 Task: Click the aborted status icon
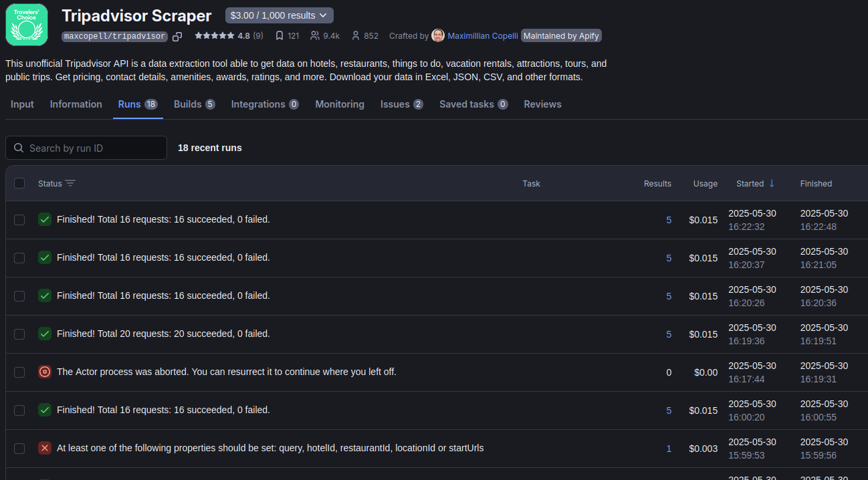(x=45, y=372)
